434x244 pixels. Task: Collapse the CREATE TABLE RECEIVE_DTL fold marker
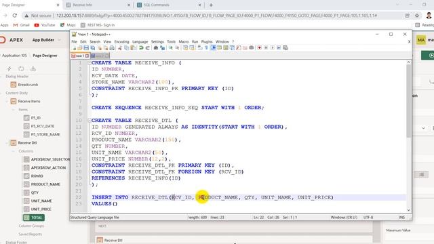tap(90, 121)
